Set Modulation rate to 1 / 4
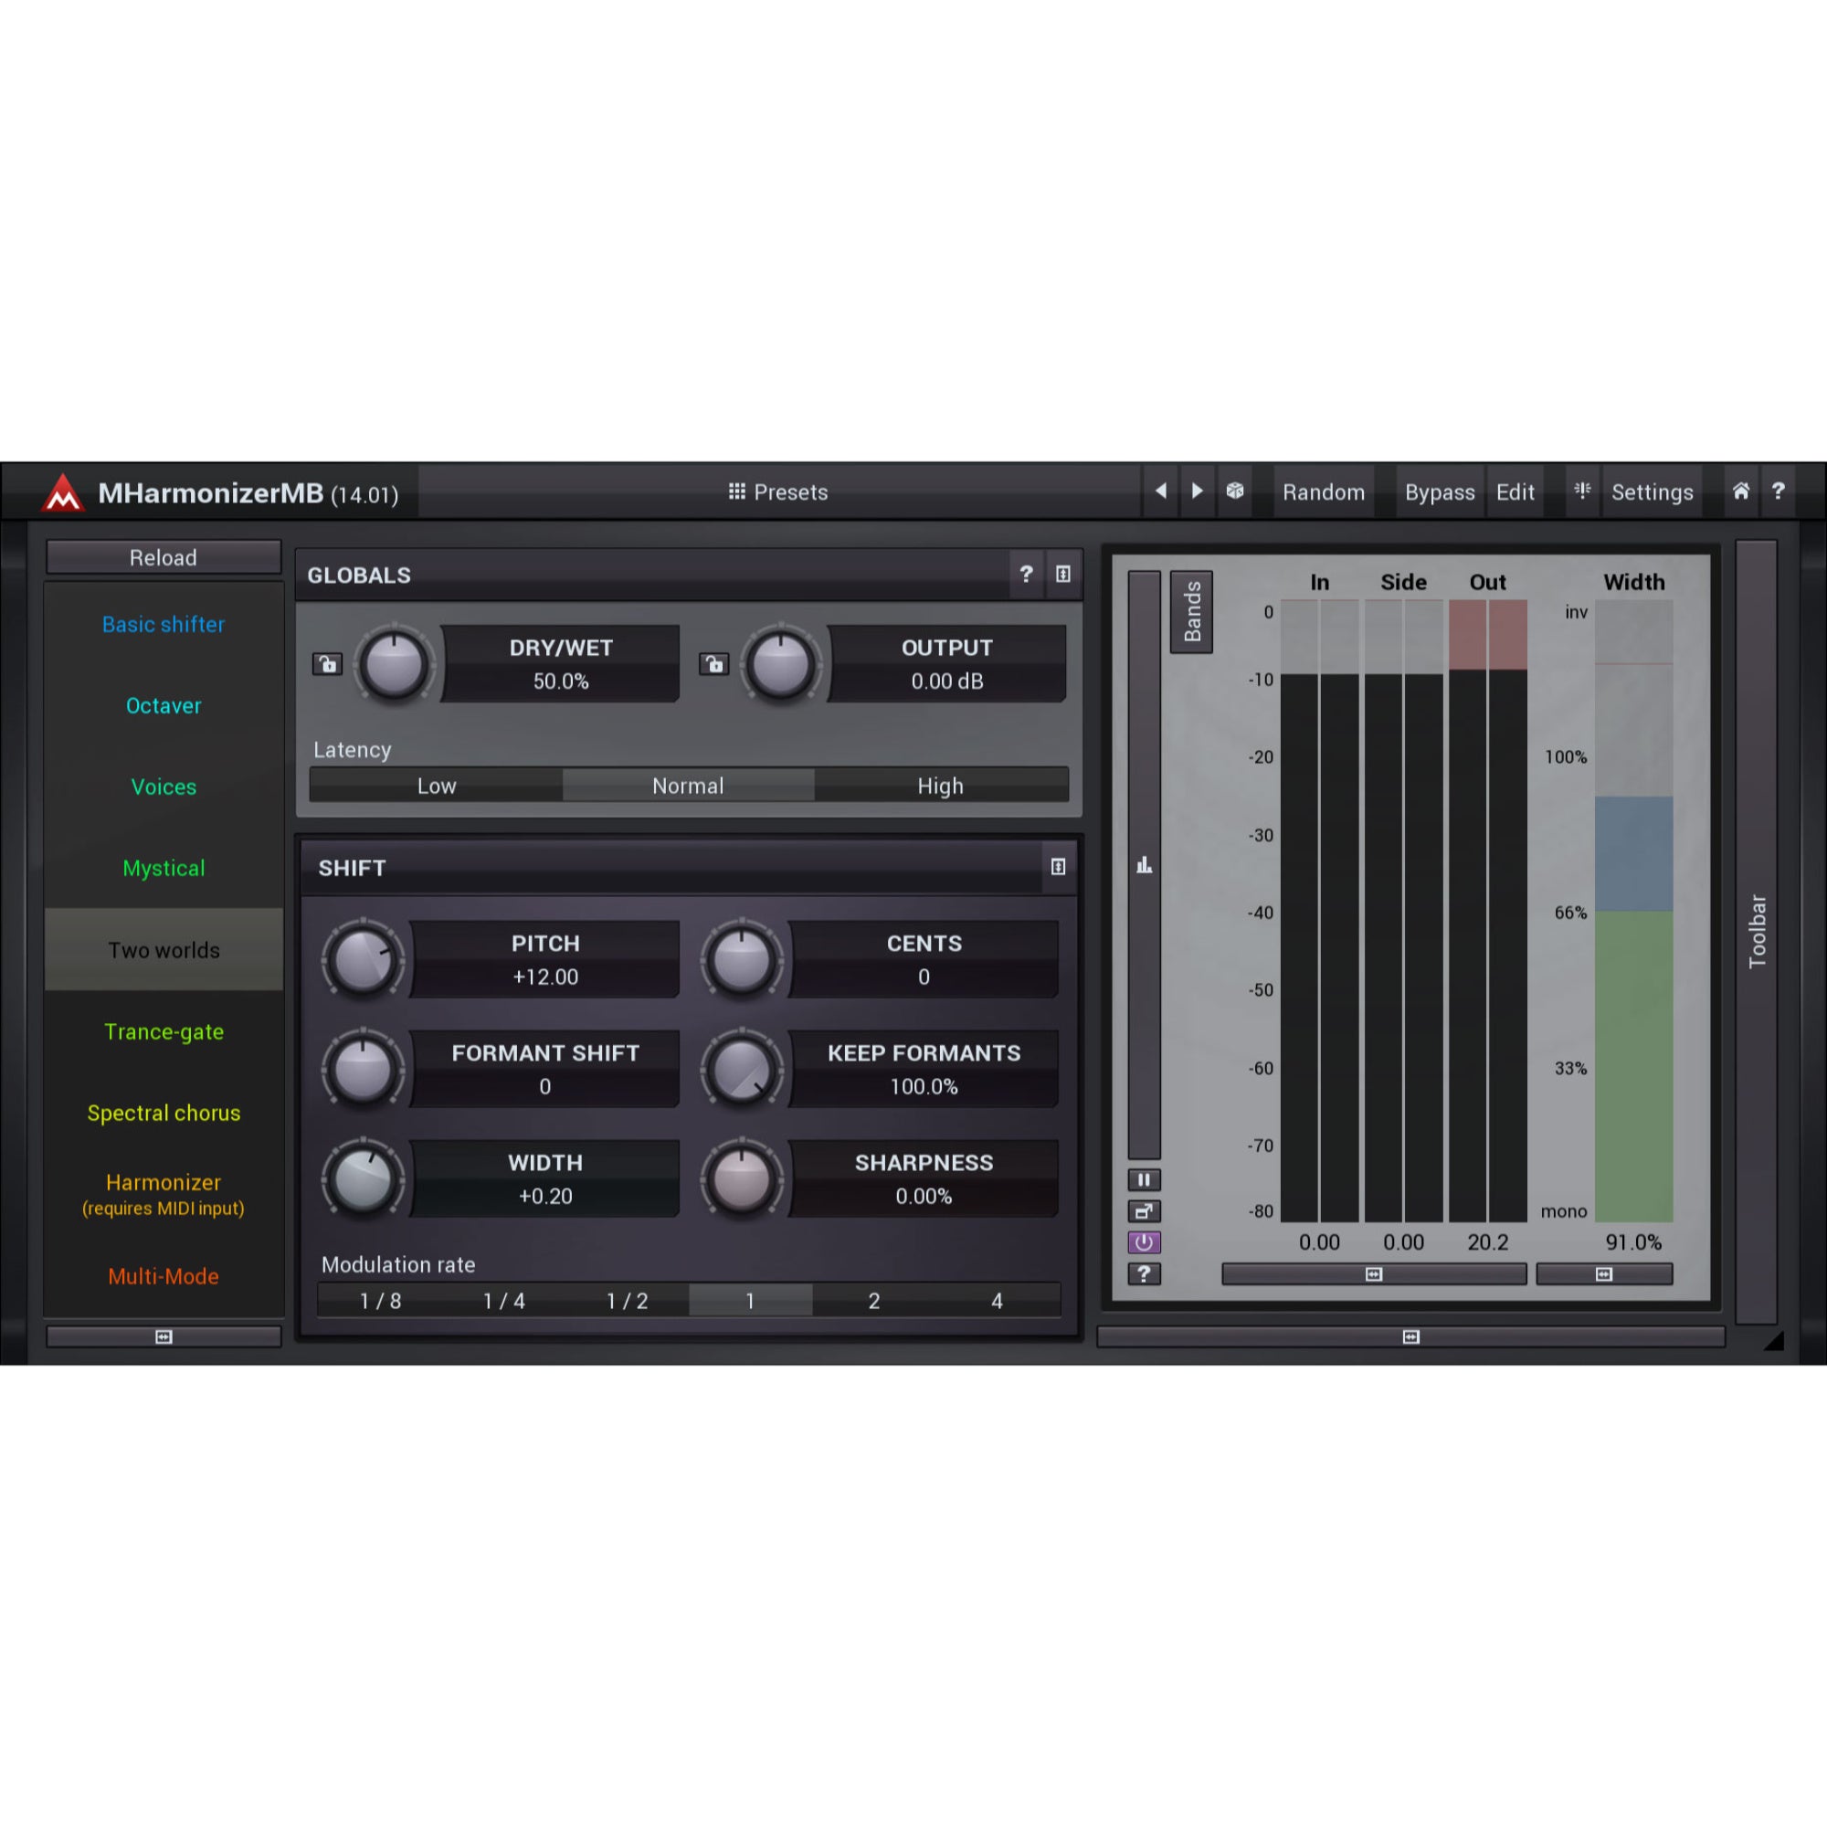The height and width of the screenshot is (1827, 1827). point(504,1300)
